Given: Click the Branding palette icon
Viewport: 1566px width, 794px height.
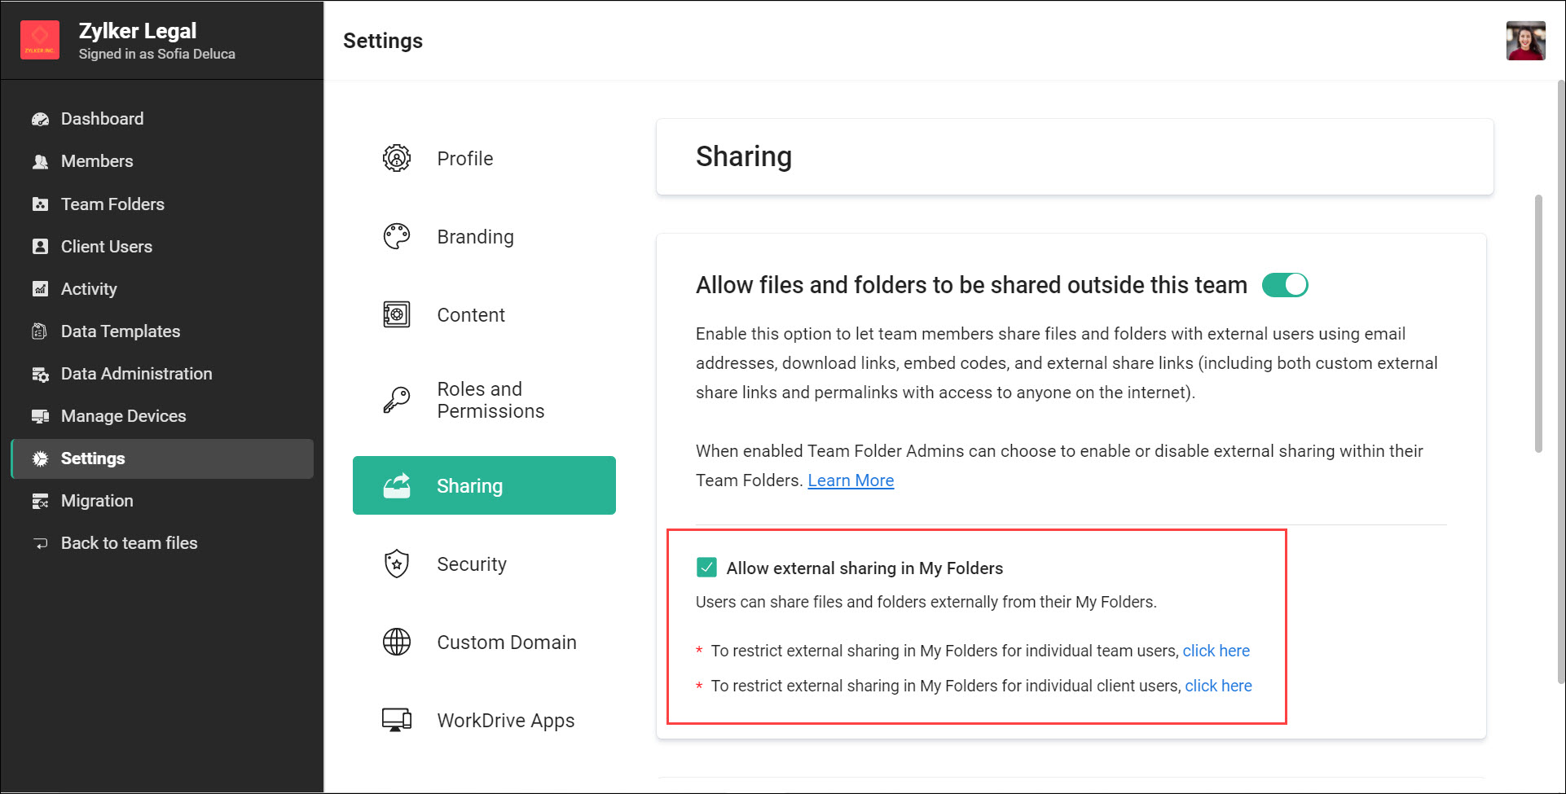Looking at the screenshot, I should [x=396, y=236].
